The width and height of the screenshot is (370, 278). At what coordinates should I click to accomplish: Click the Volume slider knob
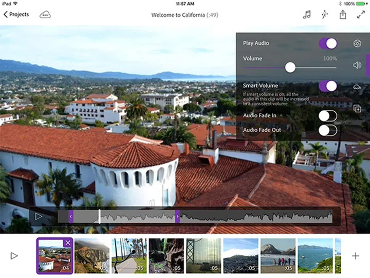click(x=290, y=67)
